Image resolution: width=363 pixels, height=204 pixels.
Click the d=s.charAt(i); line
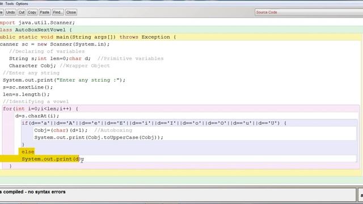coord(37,116)
